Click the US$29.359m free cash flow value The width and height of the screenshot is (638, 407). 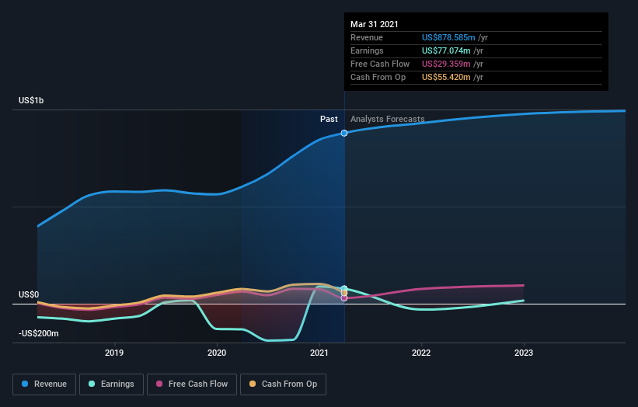click(x=446, y=64)
